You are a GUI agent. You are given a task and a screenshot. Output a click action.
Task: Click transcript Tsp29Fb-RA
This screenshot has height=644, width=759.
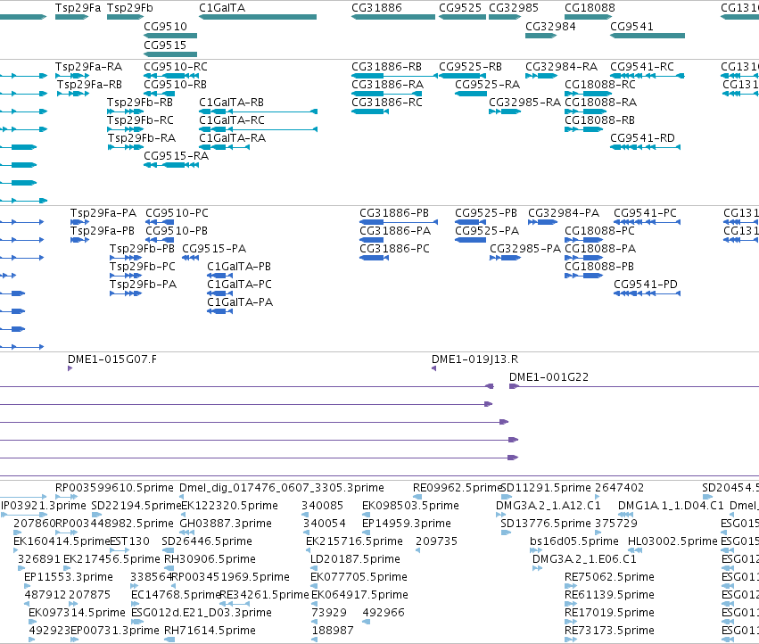[125, 147]
